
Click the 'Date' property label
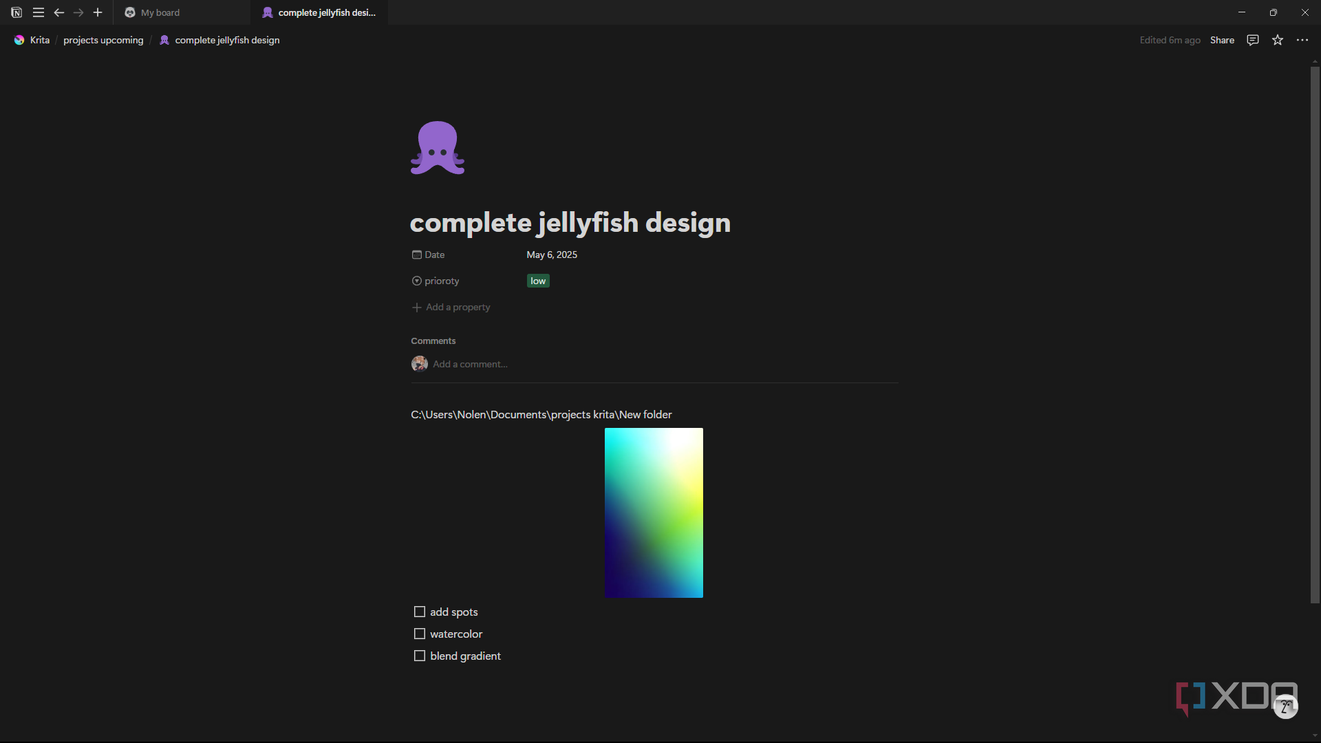pos(435,255)
